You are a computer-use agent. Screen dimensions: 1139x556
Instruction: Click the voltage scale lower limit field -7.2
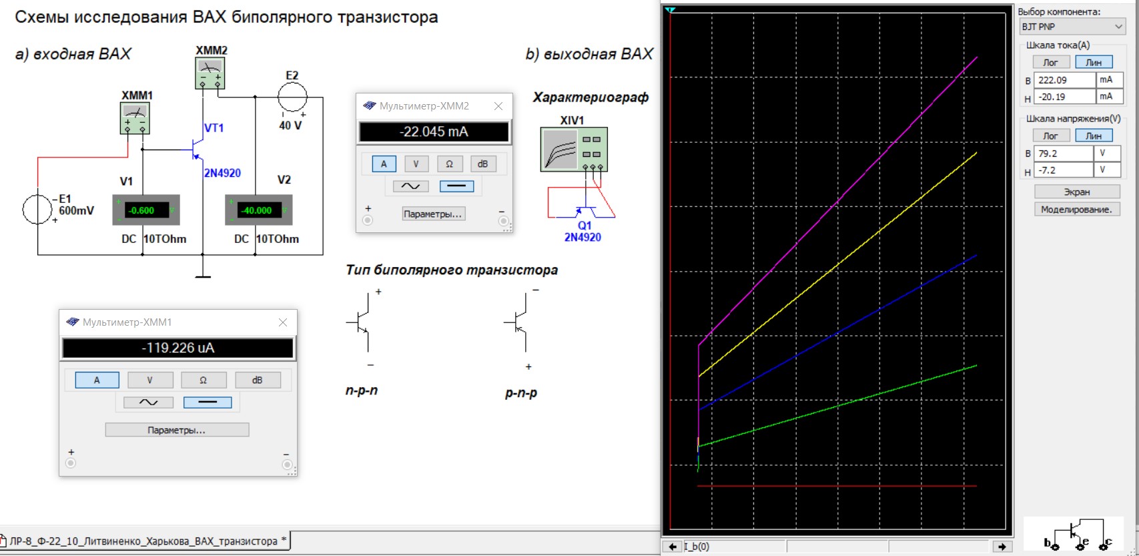tap(1064, 170)
